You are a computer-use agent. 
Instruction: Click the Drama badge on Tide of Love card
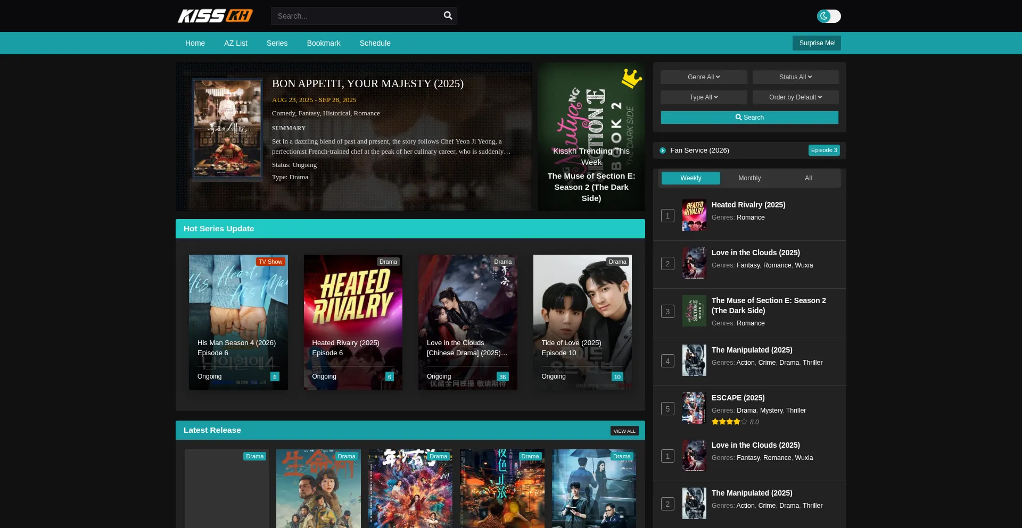click(617, 262)
